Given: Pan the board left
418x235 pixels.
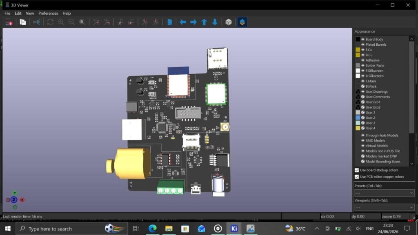Looking at the screenshot, I should (183, 22).
